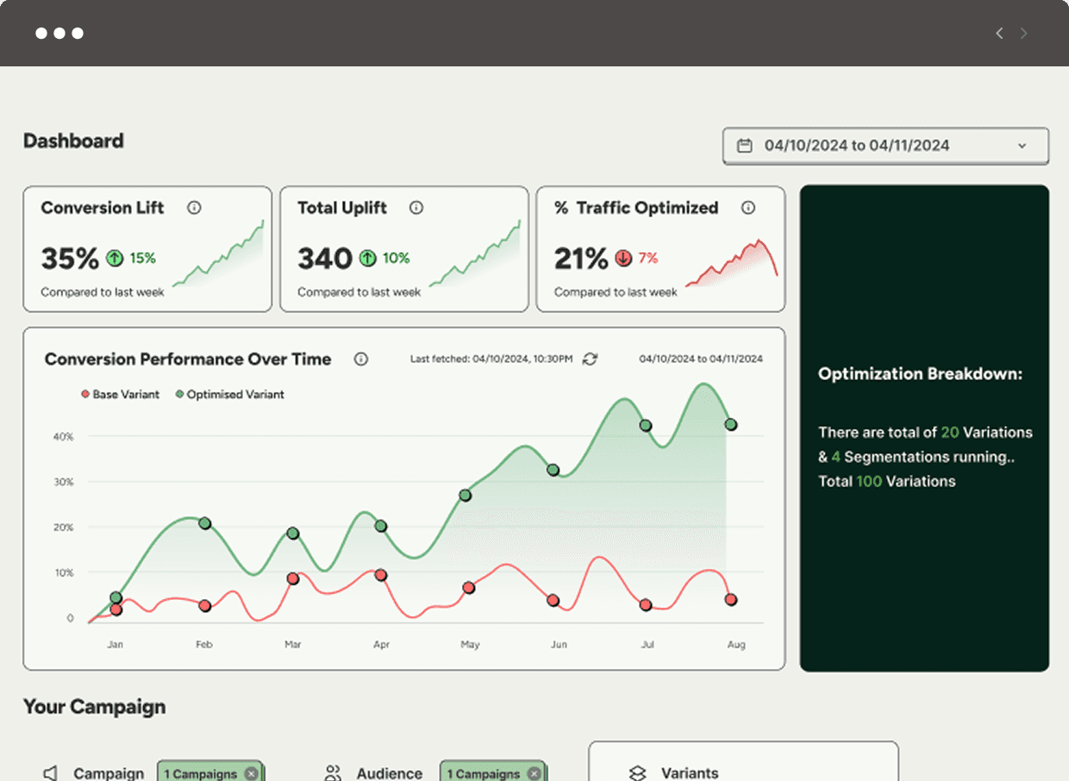Click green up arrow beside 15%

[x=115, y=258]
